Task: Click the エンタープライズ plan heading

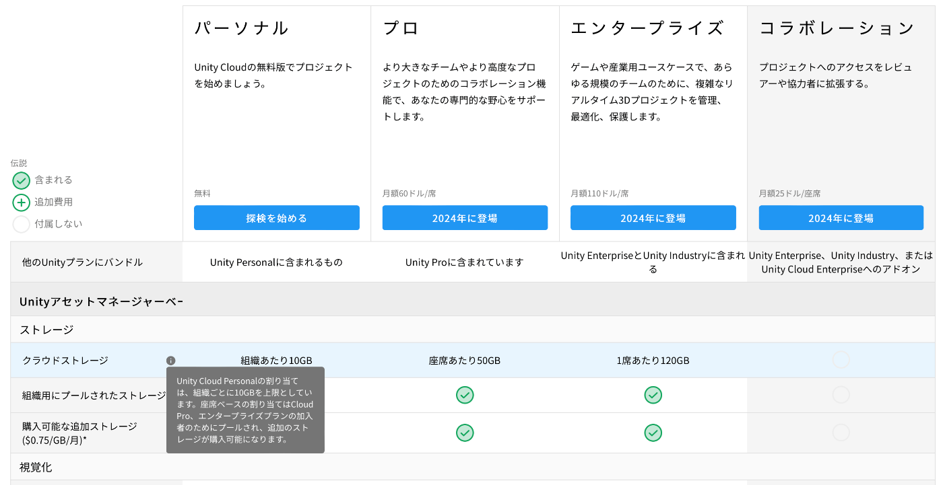Action: click(x=647, y=28)
